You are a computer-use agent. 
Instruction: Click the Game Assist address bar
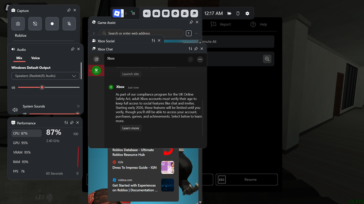click(x=142, y=34)
